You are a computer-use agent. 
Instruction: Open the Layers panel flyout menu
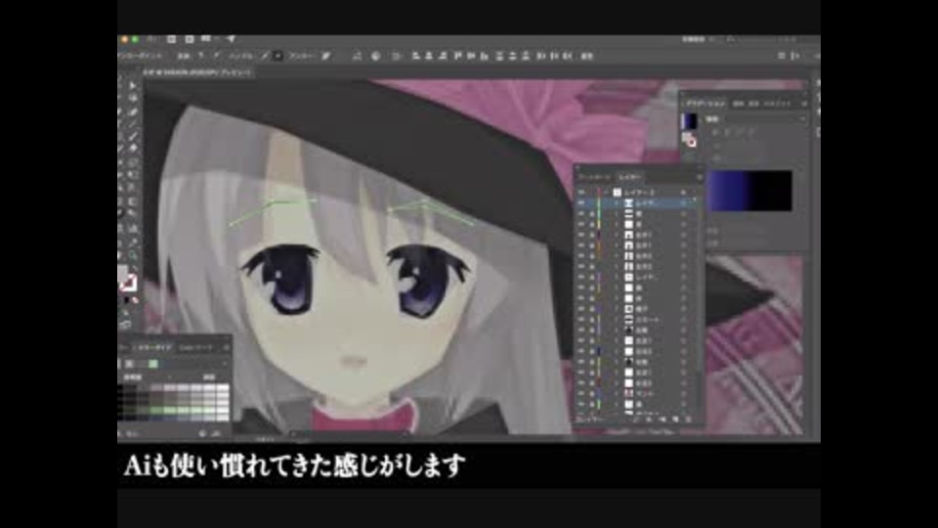[x=699, y=177]
